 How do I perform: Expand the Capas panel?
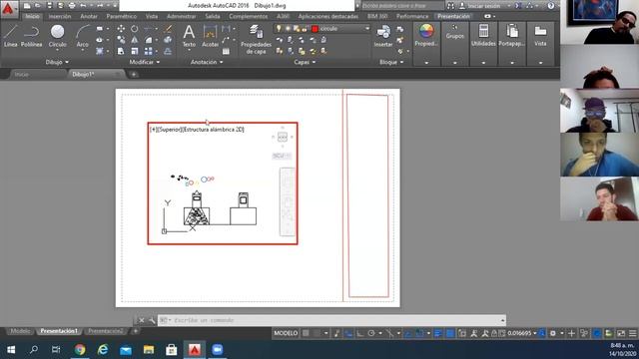pos(305,62)
